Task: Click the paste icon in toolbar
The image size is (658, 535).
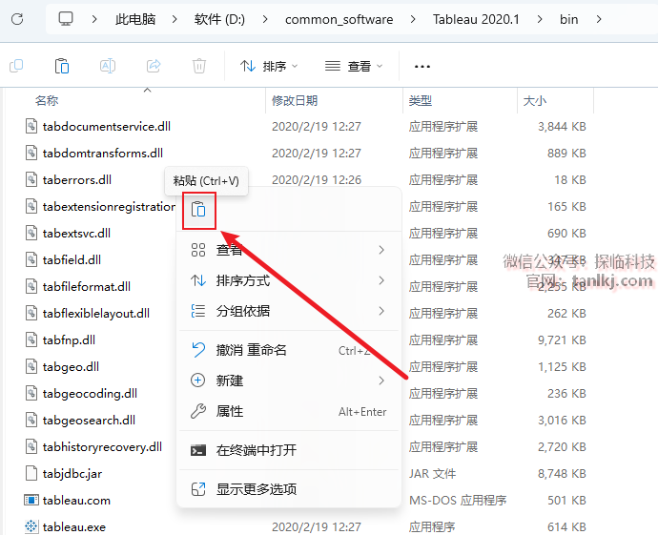Action: [62, 66]
